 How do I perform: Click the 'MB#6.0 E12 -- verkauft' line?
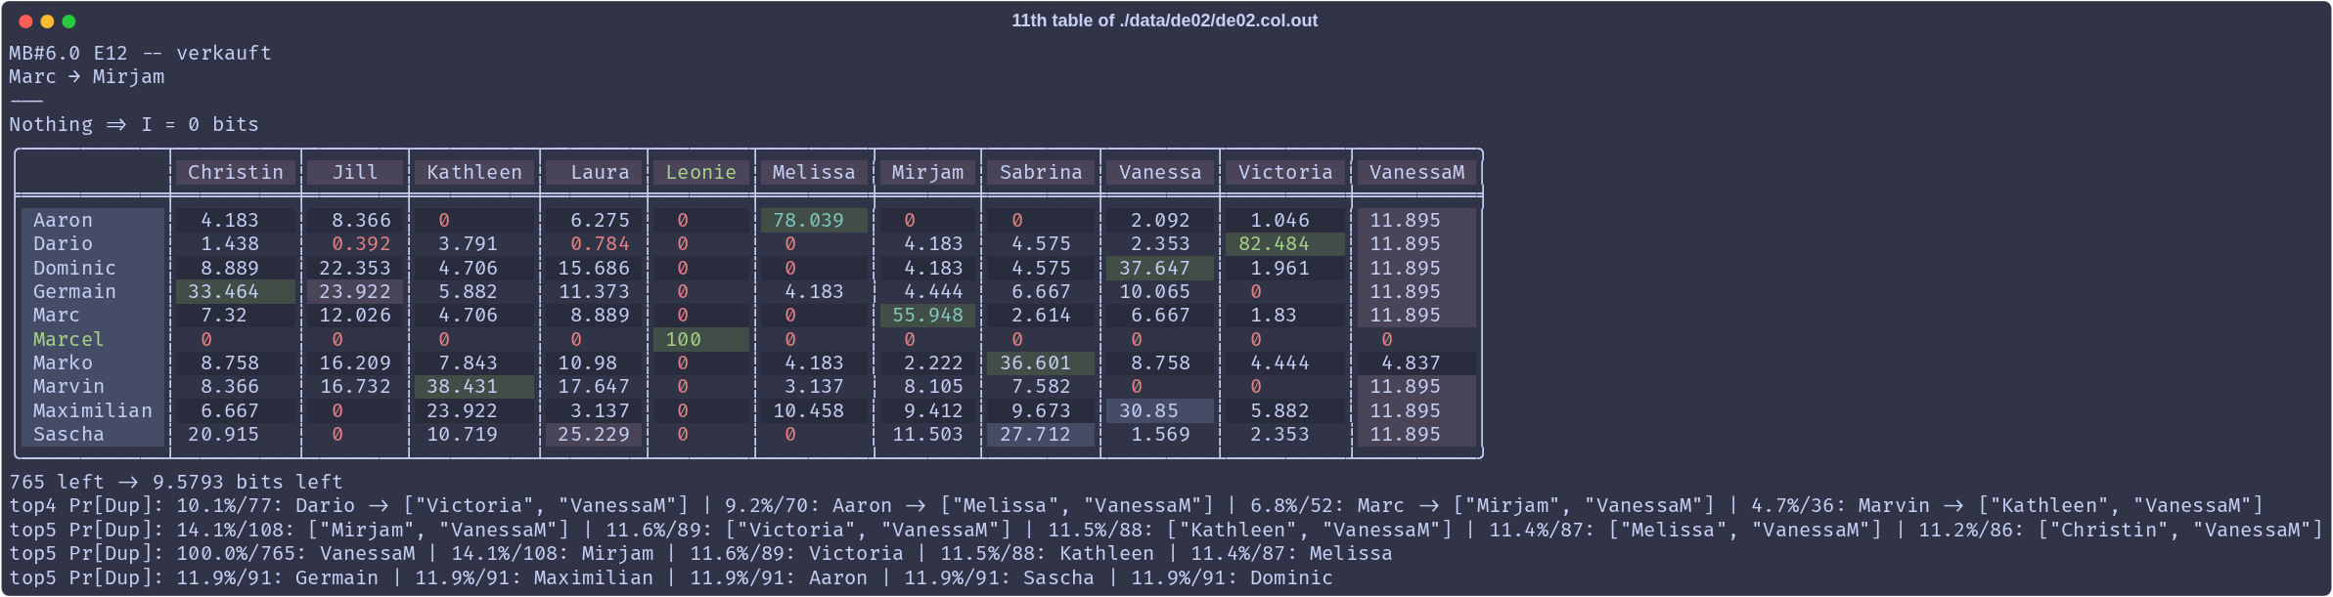coord(140,53)
